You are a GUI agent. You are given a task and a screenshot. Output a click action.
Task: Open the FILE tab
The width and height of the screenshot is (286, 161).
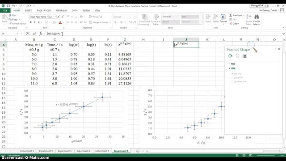5,11
